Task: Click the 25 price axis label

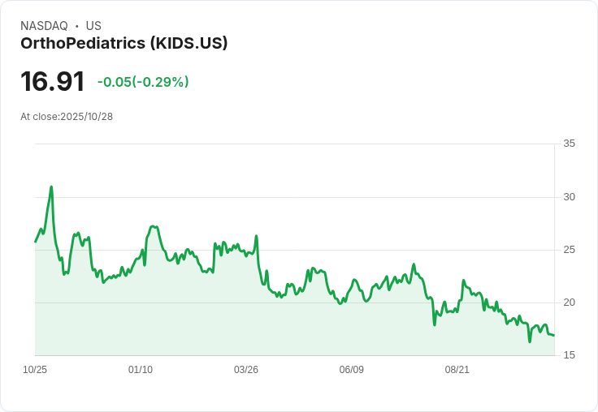Action: click(569, 250)
